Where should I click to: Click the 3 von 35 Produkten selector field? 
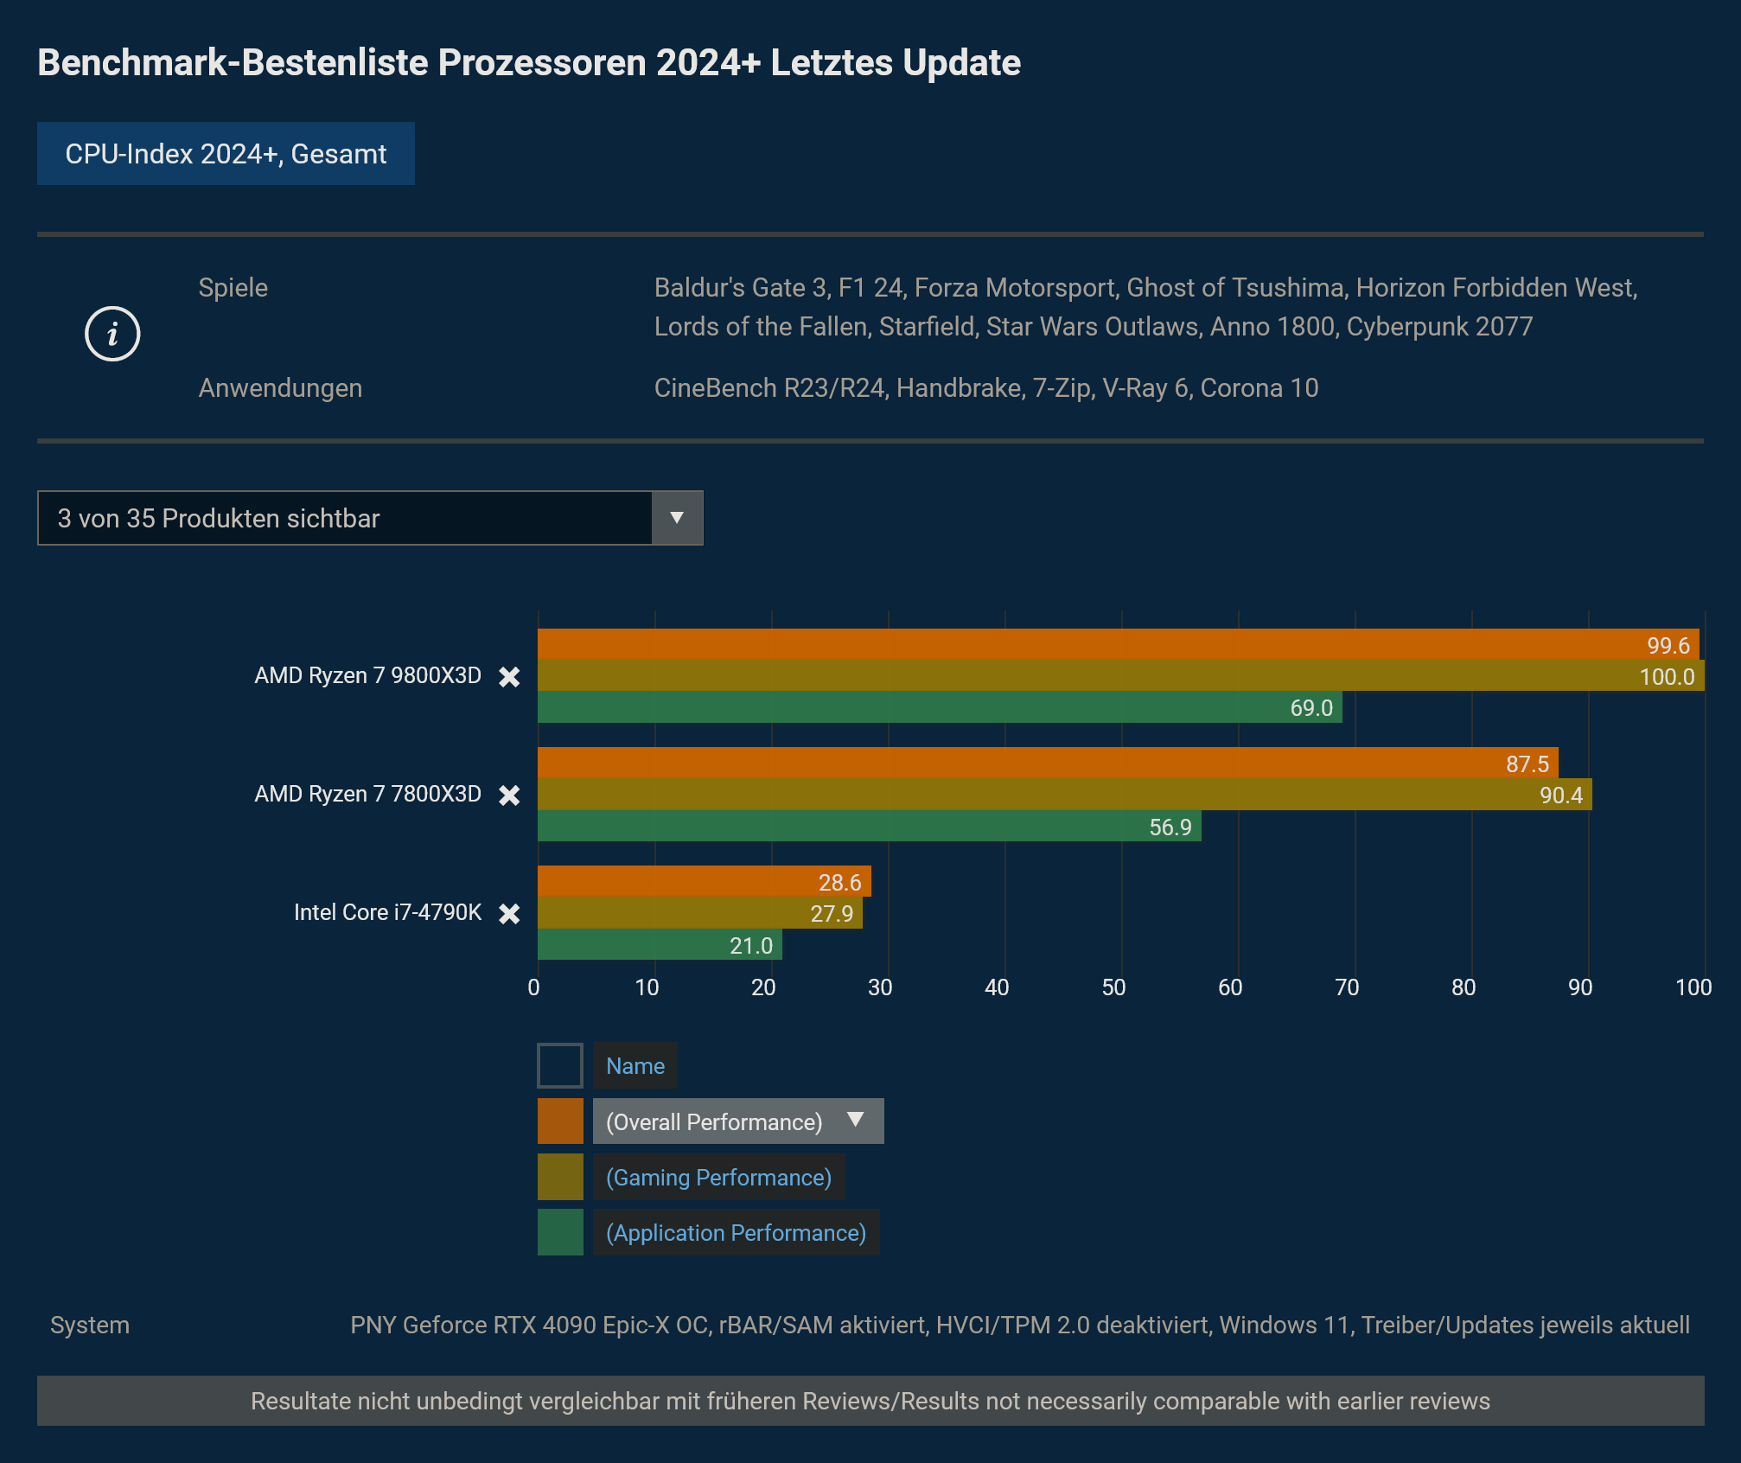pos(344,518)
